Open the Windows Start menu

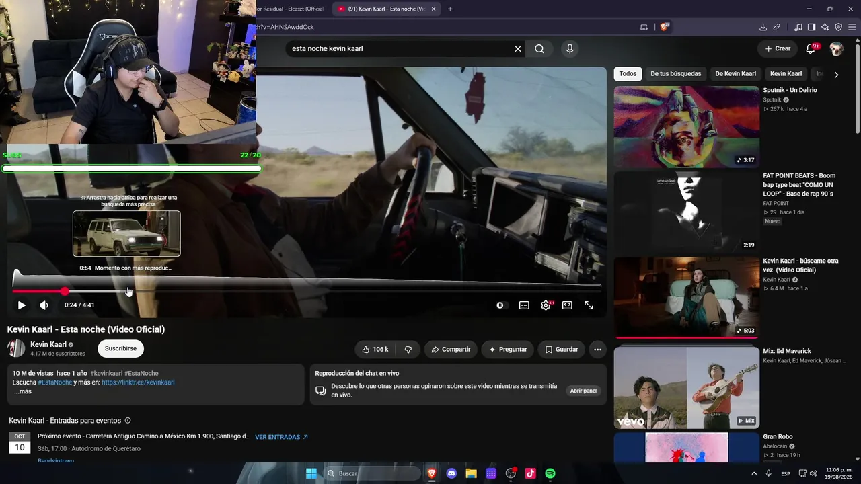pos(311,473)
